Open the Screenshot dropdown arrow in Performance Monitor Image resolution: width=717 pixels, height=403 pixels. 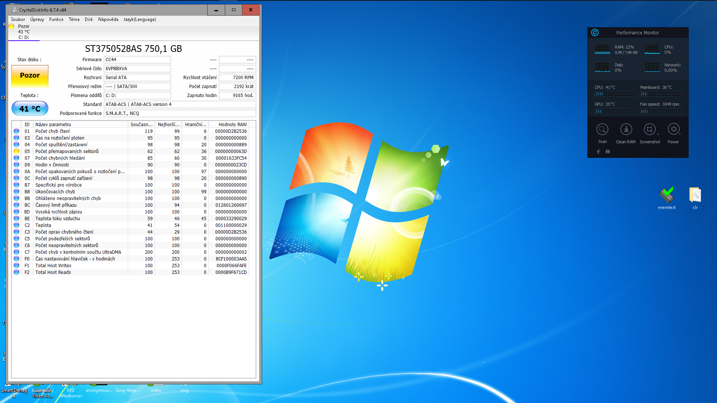[658, 134]
